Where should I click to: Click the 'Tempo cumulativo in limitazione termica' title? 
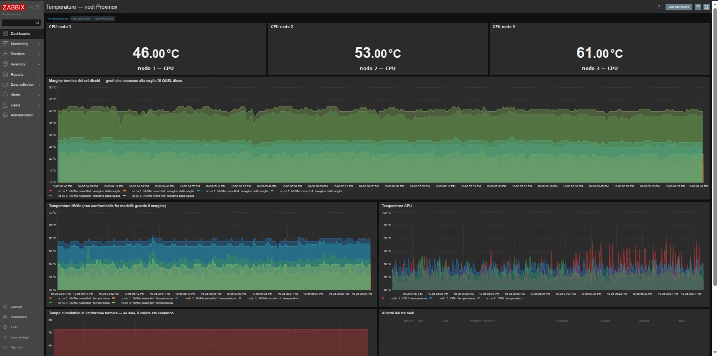coord(111,313)
